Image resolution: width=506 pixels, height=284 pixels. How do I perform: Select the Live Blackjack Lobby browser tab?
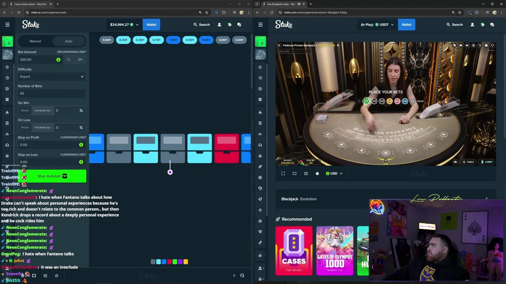tap(285, 4)
